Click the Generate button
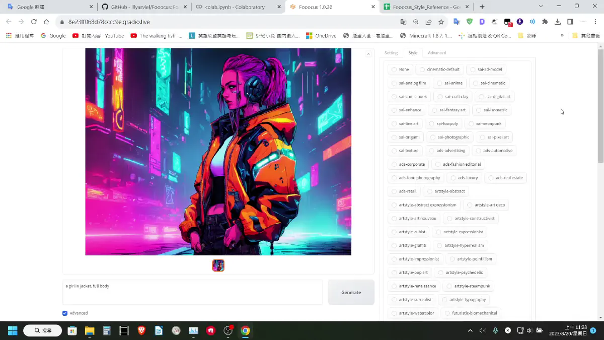This screenshot has width=604, height=340. 351,293
